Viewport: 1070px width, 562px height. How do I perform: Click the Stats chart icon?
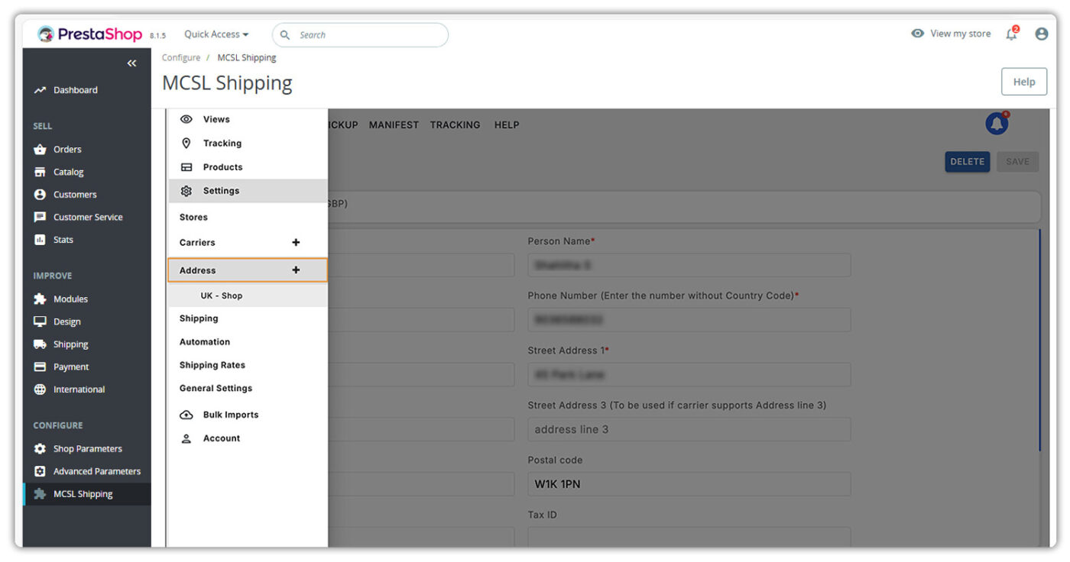pos(40,240)
